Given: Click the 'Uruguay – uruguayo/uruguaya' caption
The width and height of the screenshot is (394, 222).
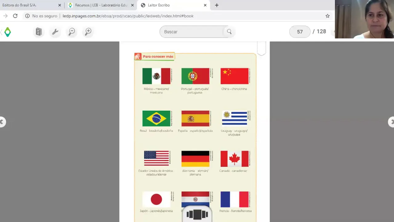Looking at the screenshot, I should point(234,133).
